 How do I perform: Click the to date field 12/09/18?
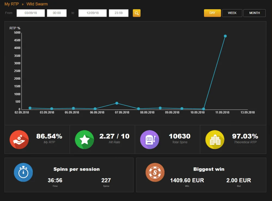coord(92,13)
